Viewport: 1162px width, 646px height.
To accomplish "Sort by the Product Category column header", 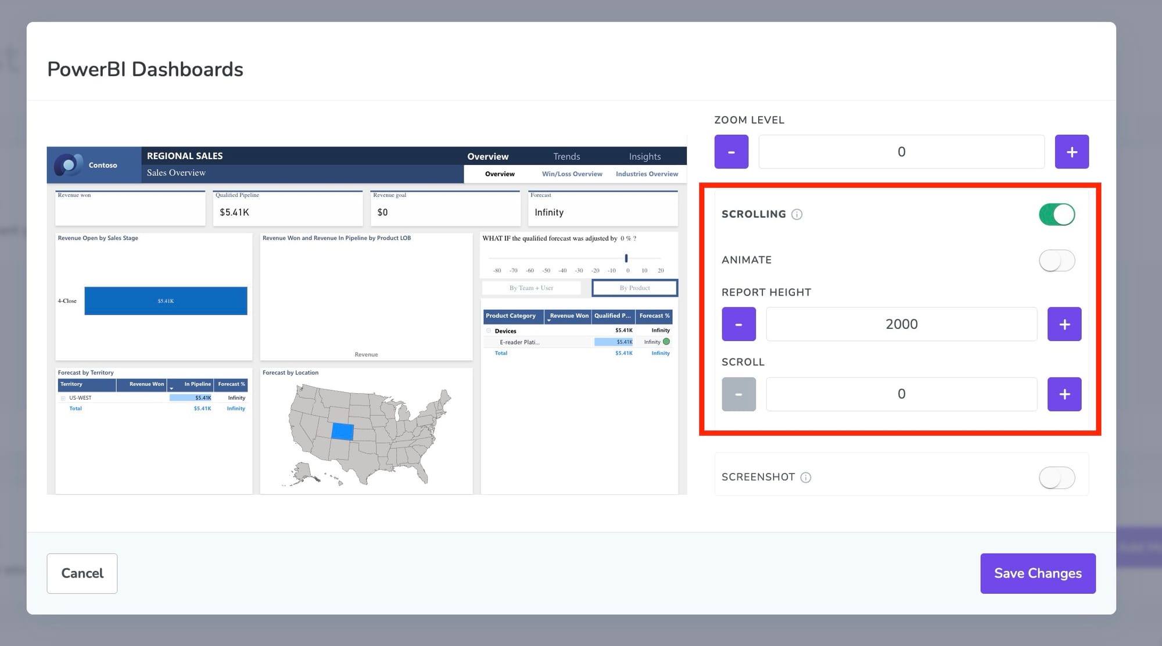I will coord(513,316).
